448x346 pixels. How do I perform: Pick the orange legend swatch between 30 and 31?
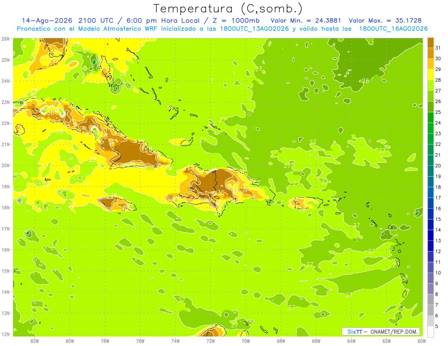430,53
